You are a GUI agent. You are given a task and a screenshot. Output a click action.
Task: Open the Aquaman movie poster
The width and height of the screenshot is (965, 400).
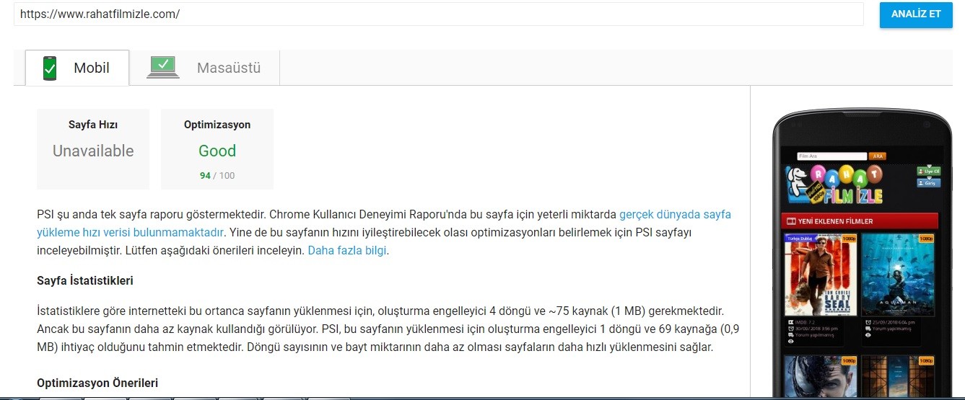(x=898, y=275)
